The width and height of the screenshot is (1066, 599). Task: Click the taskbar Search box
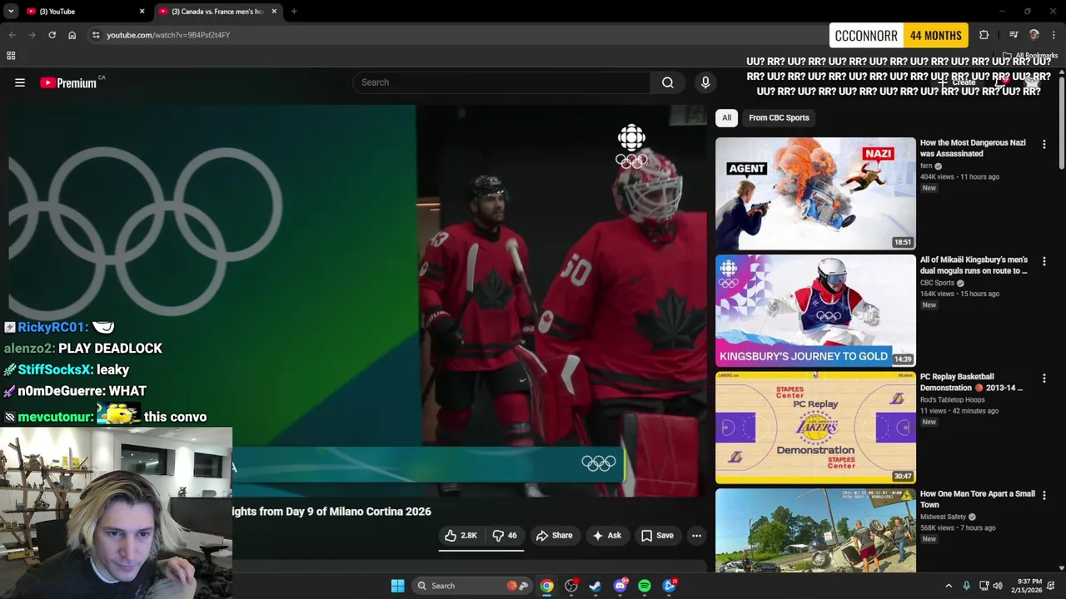pos(472,586)
